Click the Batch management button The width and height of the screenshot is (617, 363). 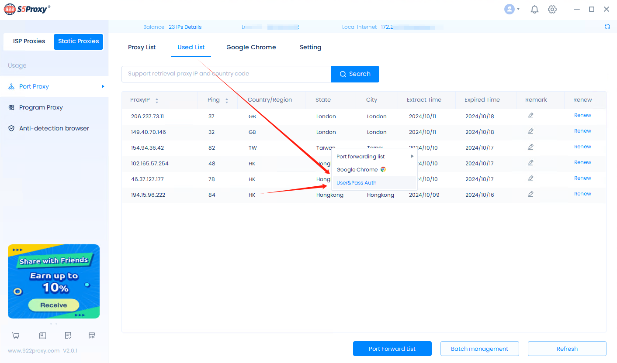click(479, 349)
